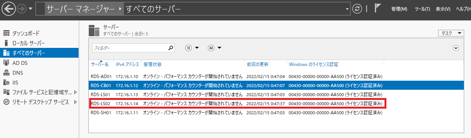This screenshot has width=471, height=138.
Task: Click the フィルター search field
Action: [x=130, y=48]
